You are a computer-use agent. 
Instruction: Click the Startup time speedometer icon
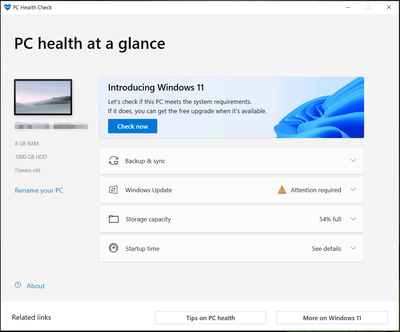(113, 248)
